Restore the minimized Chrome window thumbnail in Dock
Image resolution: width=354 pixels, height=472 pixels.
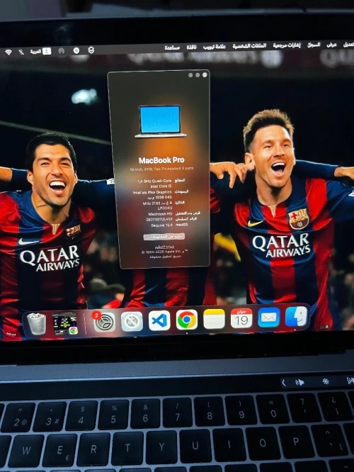coord(64,324)
